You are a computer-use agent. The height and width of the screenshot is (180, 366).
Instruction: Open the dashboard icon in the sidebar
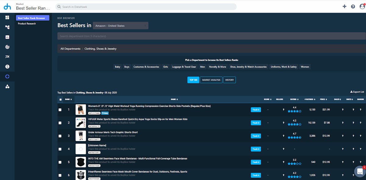(7, 18)
